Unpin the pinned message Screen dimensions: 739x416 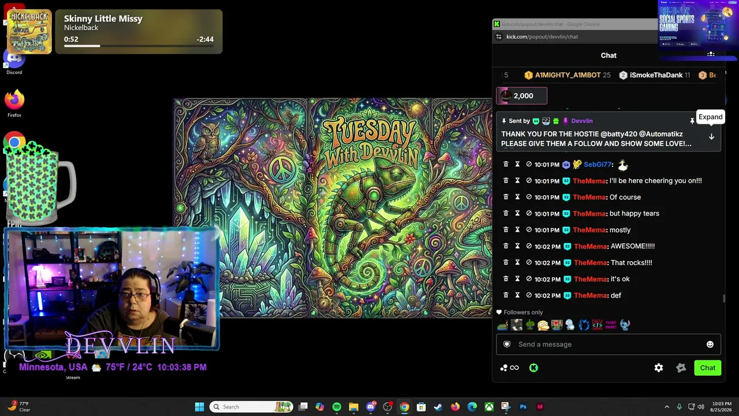tap(692, 121)
